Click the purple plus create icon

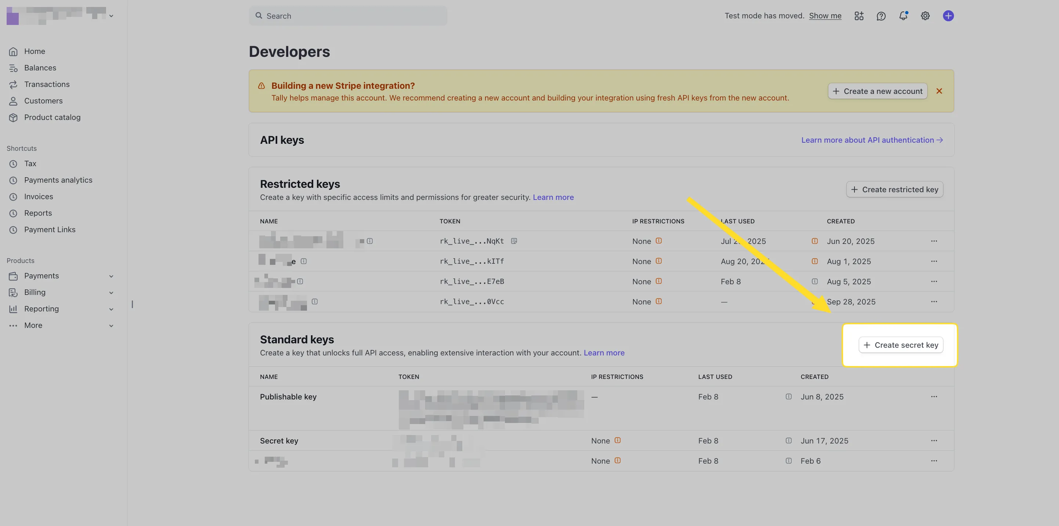coord(948,16)
